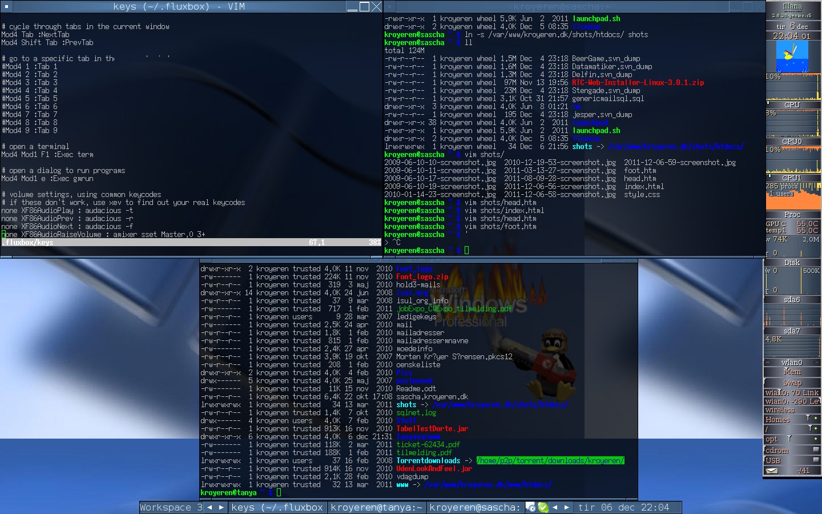Click next window arrow beside the clock
This screenshot has width=822, height=514.
pos(567,507)
